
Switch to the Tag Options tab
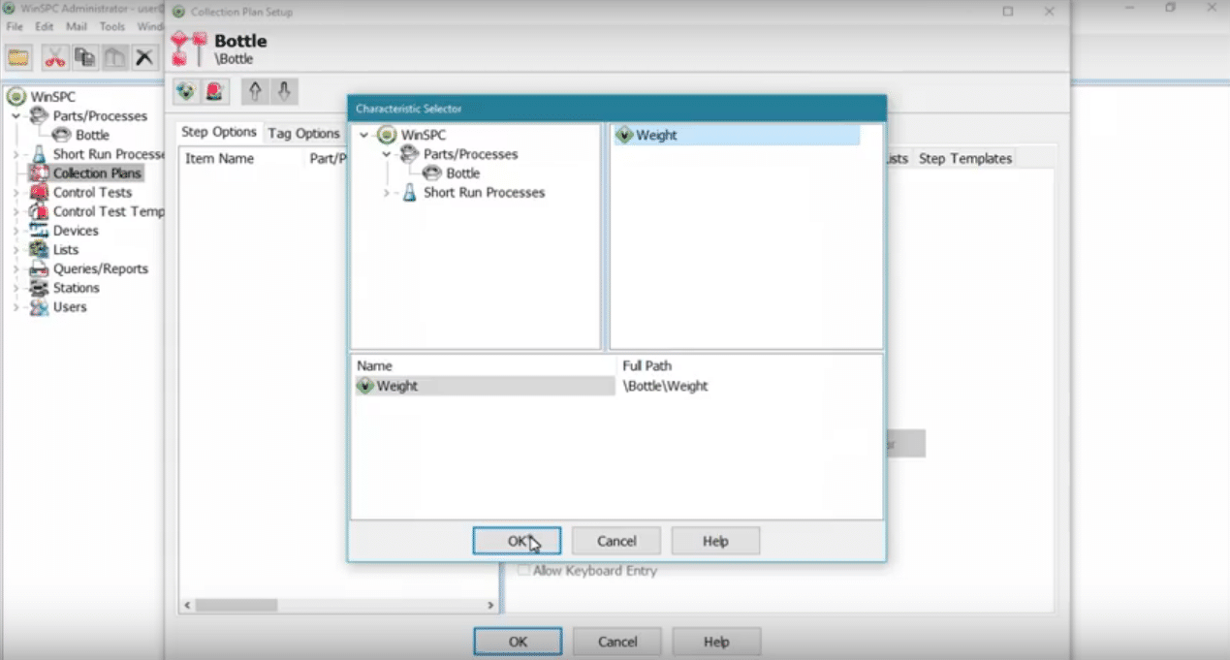303,133
